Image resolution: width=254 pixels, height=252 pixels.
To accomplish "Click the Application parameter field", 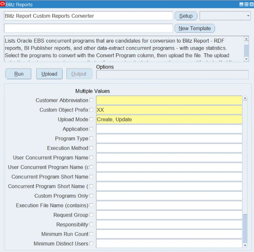I will click(x=169, y=129).
